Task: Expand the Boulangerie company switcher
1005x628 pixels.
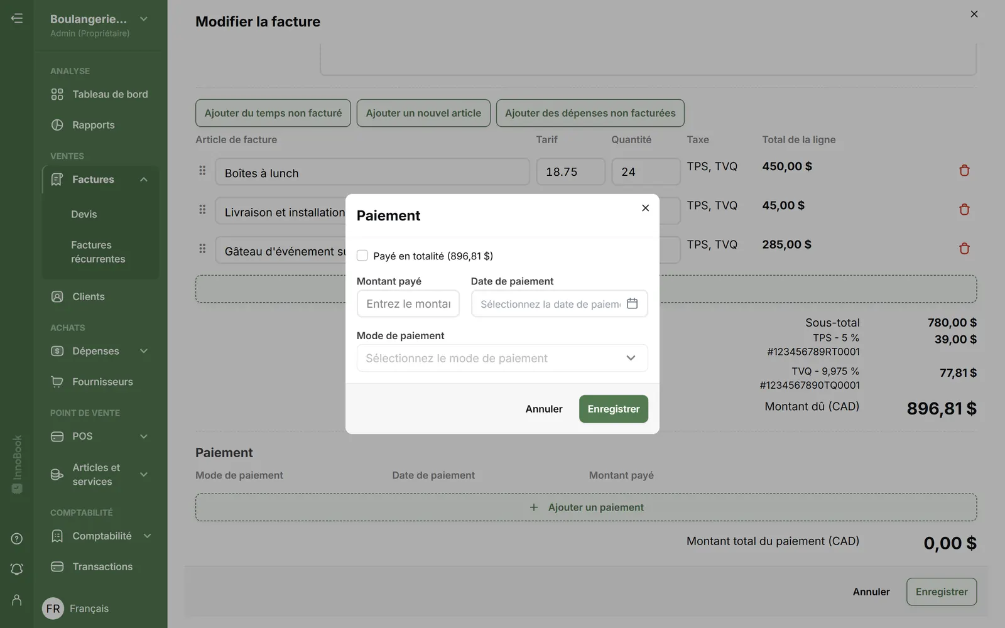Action: pos(144,19)
